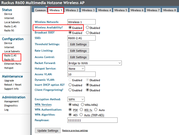Open Hotspot configuration page
The height and width of the screenshot is (135, 179).
click(9, 68)
